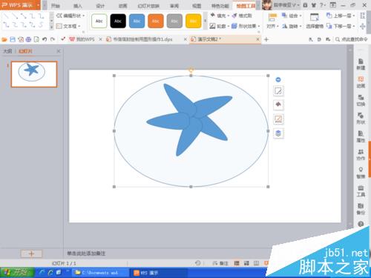Open the 选择窗格 (Selection Pane)

tap(315, 21)
